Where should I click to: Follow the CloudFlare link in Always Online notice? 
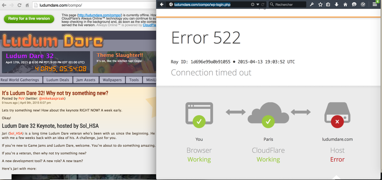pos(149,25)
